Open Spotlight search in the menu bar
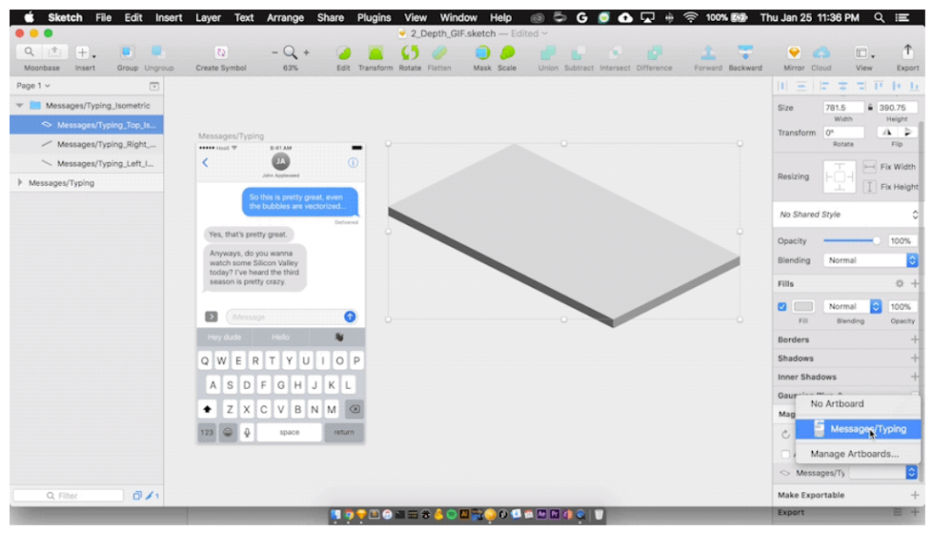Viewport: 933px width, 533px height. [878, 18]
